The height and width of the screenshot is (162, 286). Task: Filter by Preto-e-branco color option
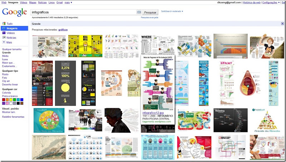(10, 96)
